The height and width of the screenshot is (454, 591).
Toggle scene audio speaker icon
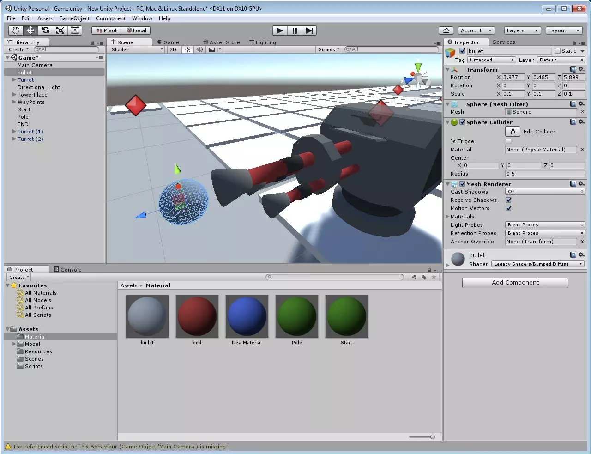pyautogui.click(x=199, y=49)
